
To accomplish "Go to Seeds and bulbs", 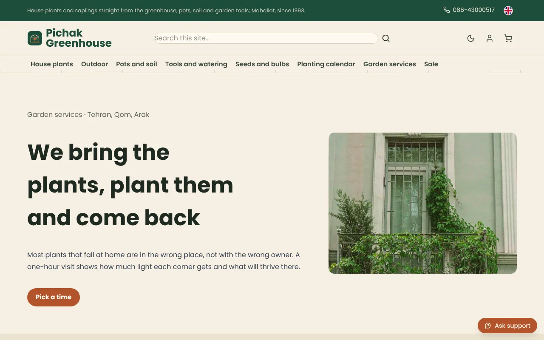I will pos(262,64).
